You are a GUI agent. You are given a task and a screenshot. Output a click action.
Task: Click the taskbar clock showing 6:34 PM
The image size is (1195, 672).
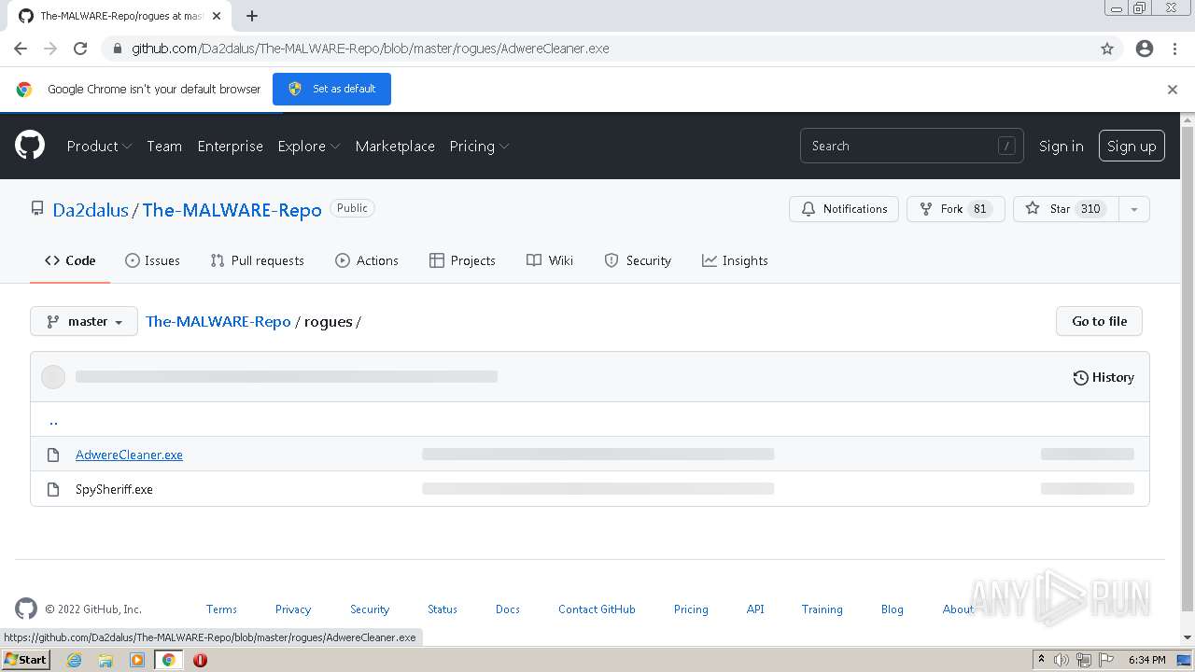pos(1146,660)
